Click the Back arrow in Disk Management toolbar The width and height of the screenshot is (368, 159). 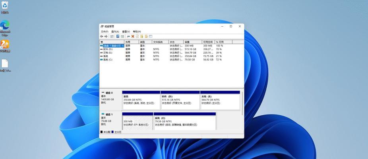[x=101, y=37]
